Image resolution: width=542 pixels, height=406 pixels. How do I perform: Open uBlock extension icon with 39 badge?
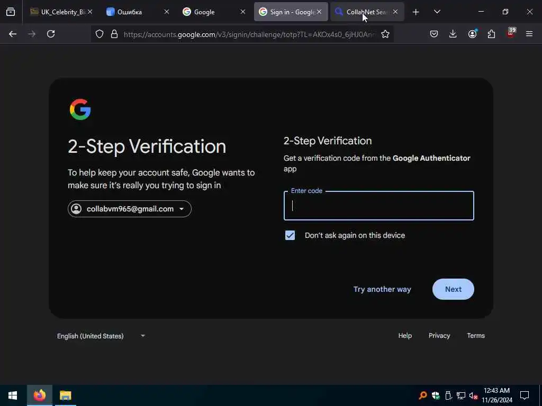[511, 33]
